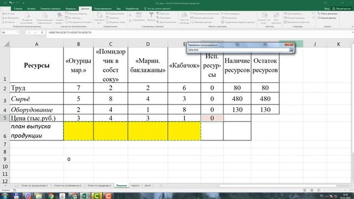Open the Рецензирование ribbon tab
The image size is (354, 199).
pos(103,9)
